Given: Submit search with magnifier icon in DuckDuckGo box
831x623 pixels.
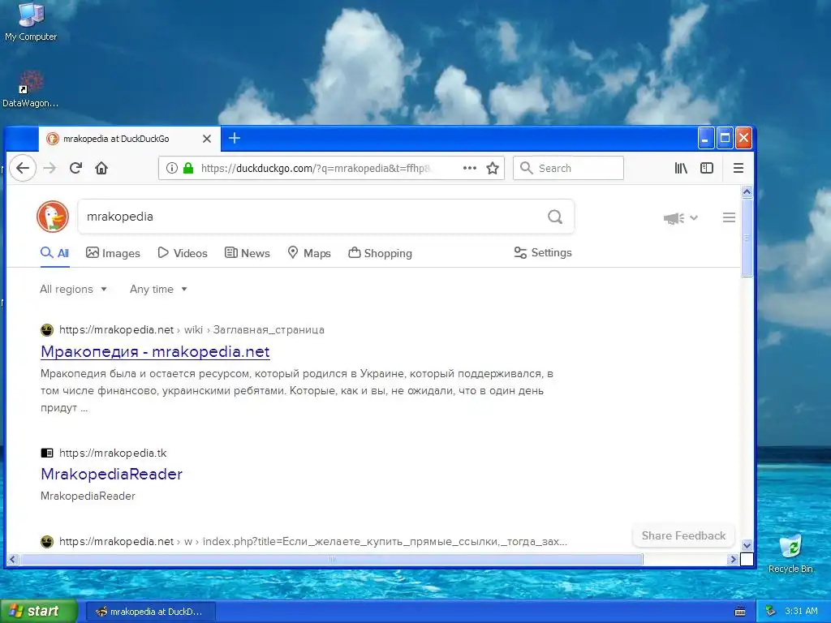Looking at the screenshot, I should click(555, 216).
